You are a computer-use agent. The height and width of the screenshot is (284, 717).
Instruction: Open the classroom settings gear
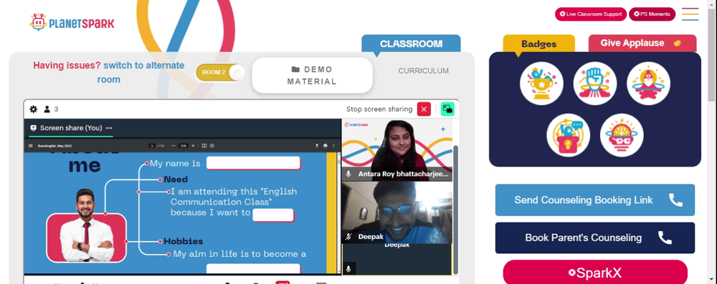(x=34, y=109)
